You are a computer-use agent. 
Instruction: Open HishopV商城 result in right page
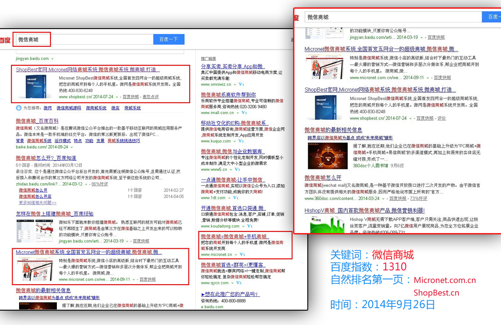[x=365, y=211]
